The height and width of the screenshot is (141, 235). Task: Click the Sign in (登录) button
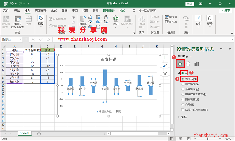pyautogui.click(x=190, y=4)
